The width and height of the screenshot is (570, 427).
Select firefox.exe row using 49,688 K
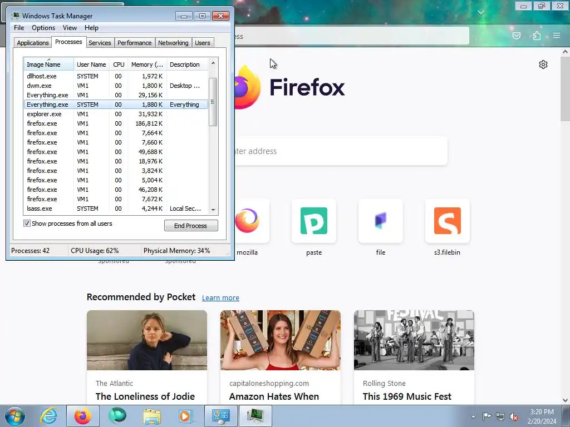coord(116,152)
